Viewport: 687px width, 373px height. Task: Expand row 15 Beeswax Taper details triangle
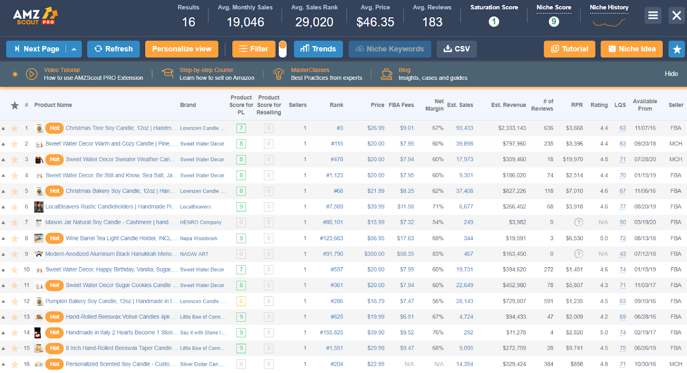click(x=3, y=349)
